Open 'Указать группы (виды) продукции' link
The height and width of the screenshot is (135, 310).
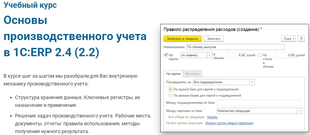coord(229,123)
